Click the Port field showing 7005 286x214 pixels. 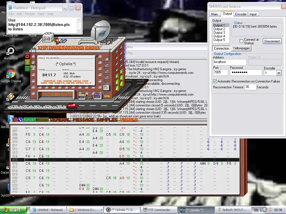click(x=220, y=72)
